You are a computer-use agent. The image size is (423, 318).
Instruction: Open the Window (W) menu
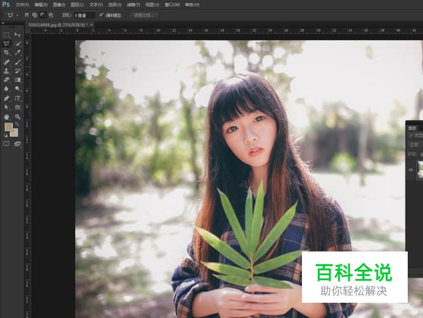coord(172,5)
